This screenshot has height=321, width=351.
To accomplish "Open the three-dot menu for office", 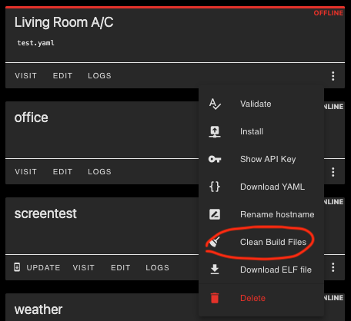I will tap(333, 172).
